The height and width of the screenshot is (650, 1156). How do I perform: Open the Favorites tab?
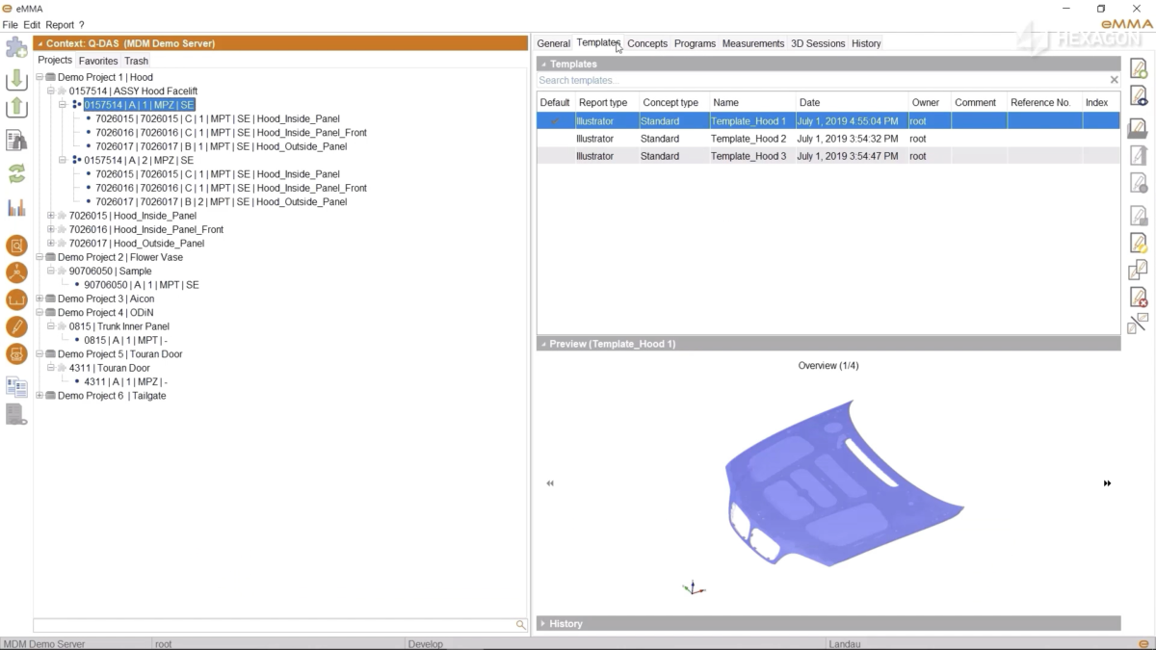pyautogui.click(x=98, y=61)
